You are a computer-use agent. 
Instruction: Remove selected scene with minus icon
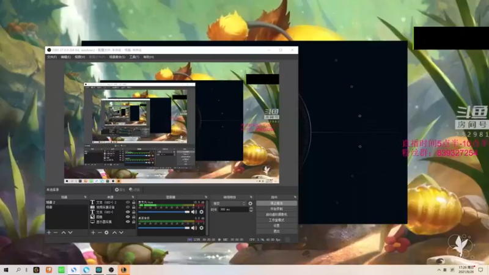(56, 233)
